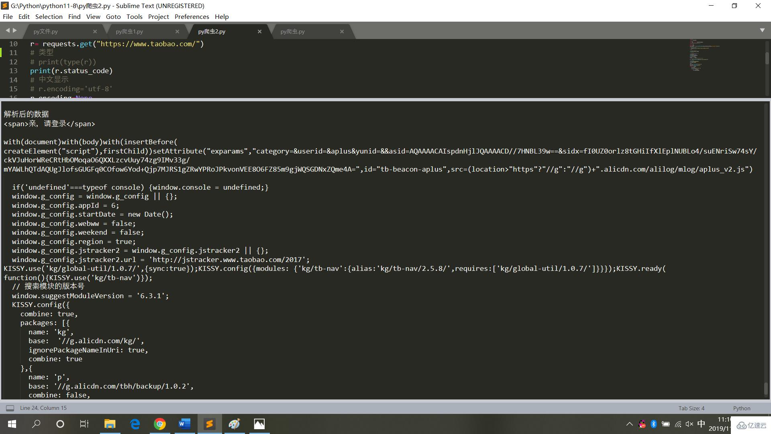
Task: Click line number 13 in the gutter
Action: pos(13,71)
